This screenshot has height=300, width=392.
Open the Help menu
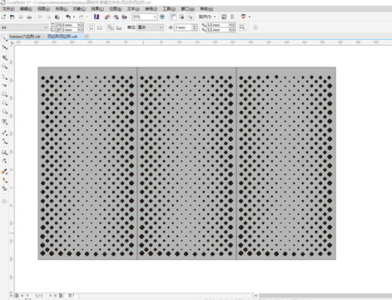pyautogui.click(x=206, y=9)
